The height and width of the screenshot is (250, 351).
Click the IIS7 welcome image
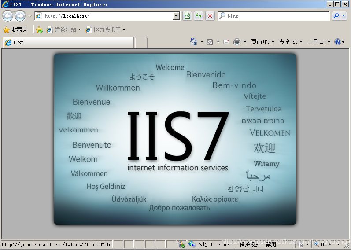[x=175, y=139]
